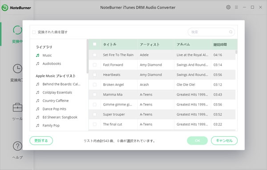Click the note icon beside Behind the Boards
The height and width of the screenshot is (170, 267).
(x=38, y=84)
